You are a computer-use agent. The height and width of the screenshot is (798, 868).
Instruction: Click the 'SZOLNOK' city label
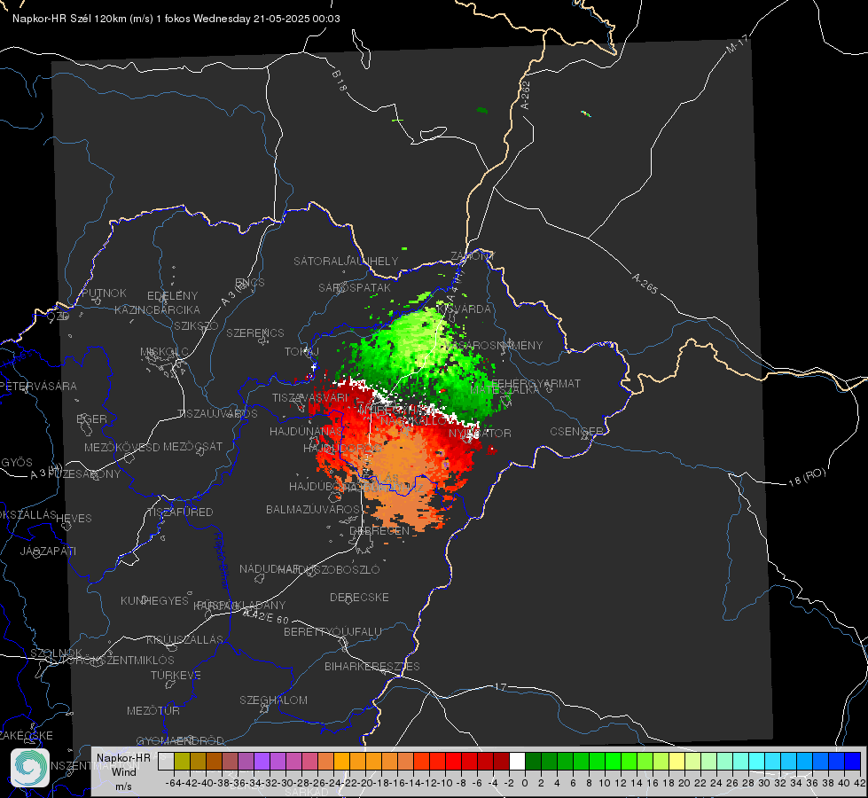[56, 653]
